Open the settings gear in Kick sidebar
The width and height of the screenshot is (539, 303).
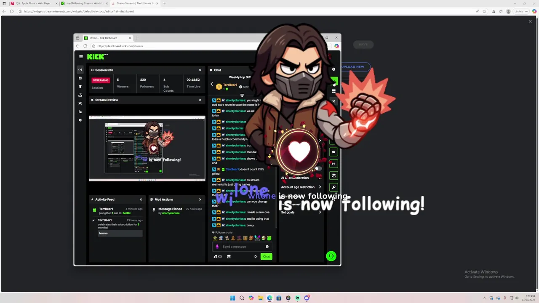[x=80, y=120]
